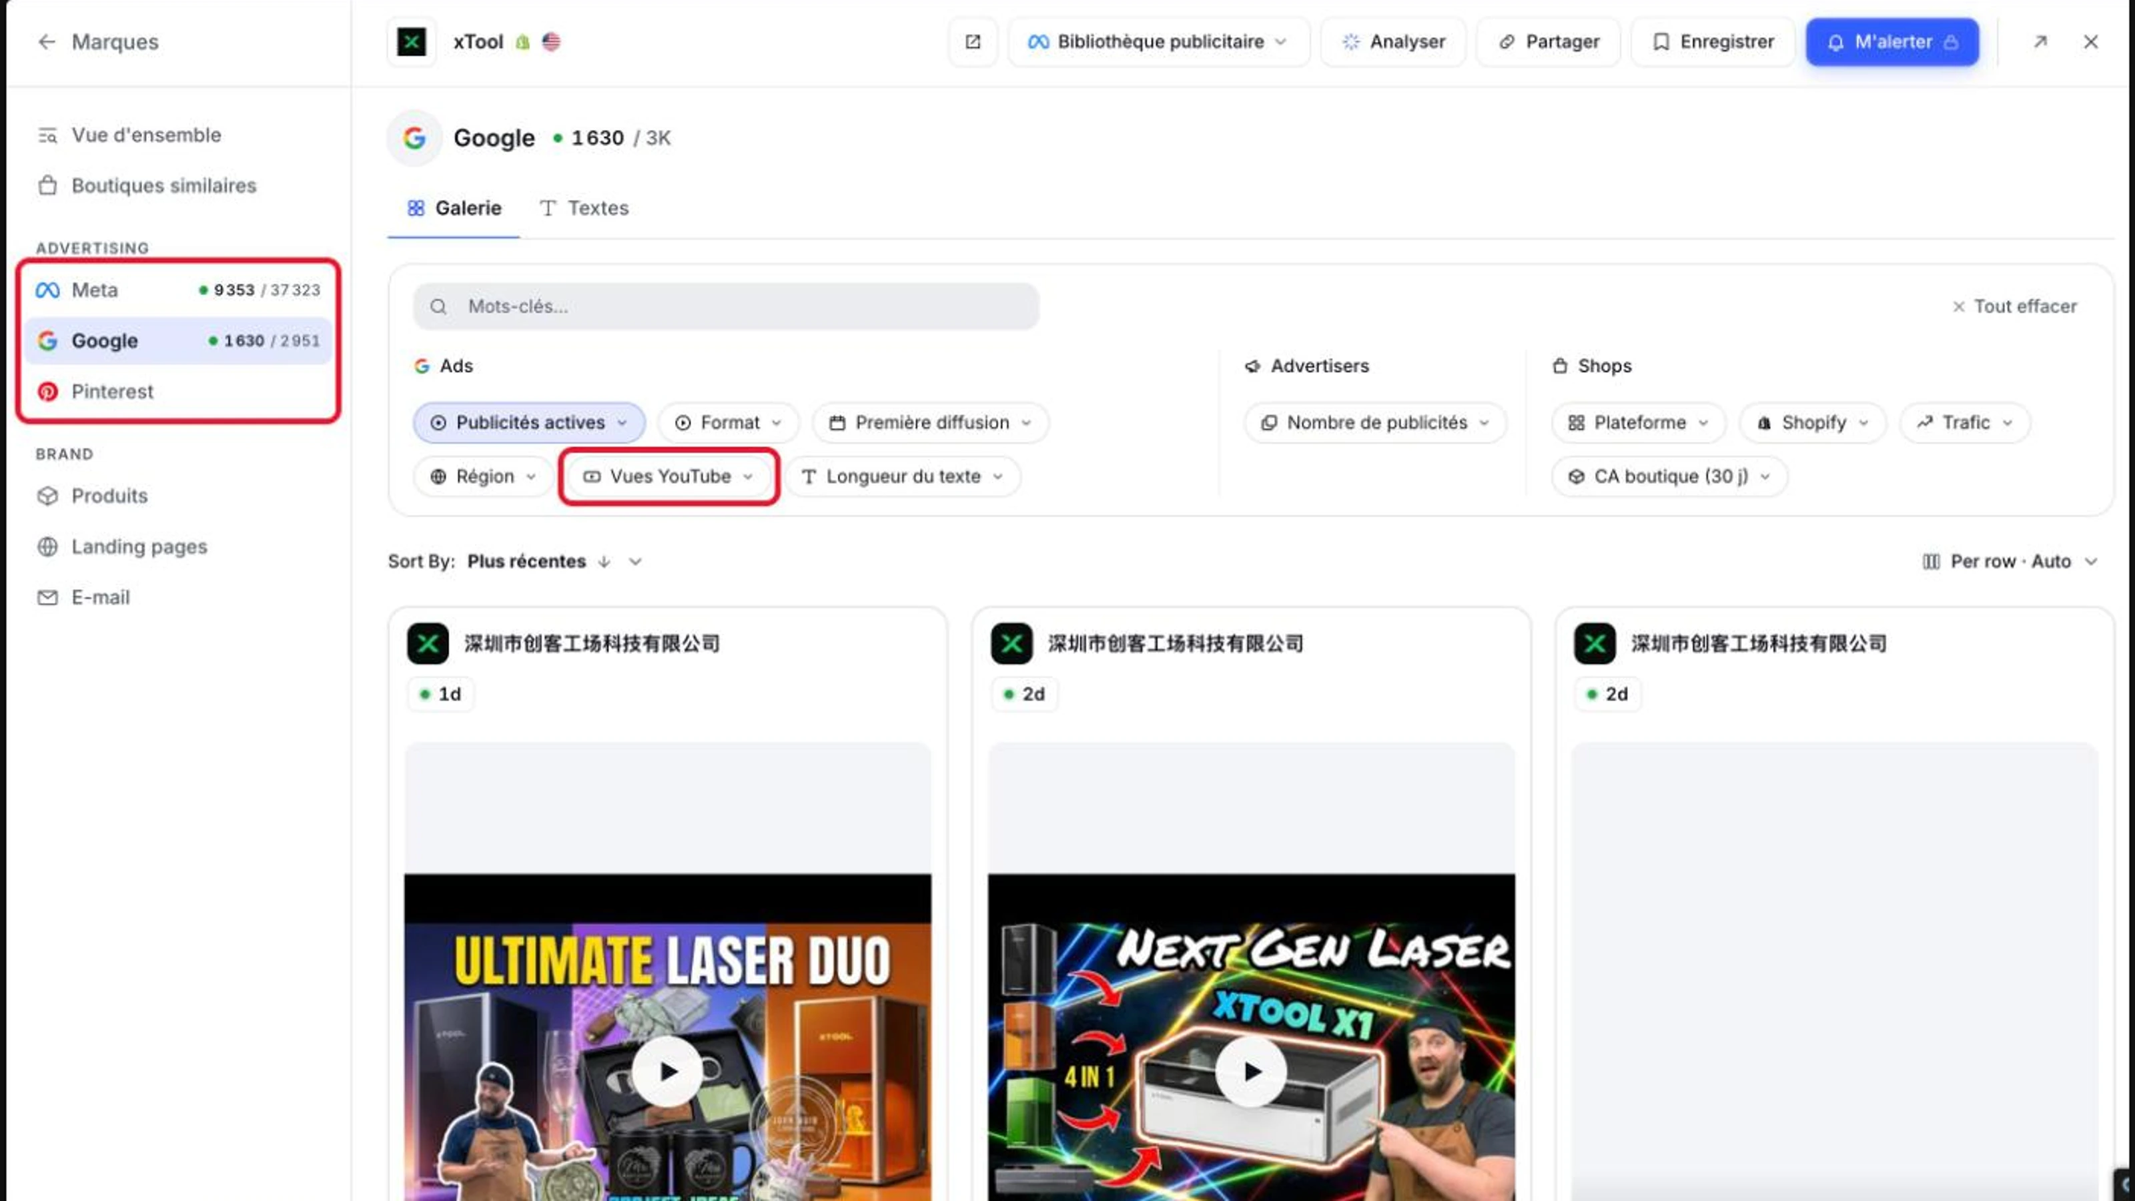
Task: Click the search magnifier icon
Action: [438, 307]
